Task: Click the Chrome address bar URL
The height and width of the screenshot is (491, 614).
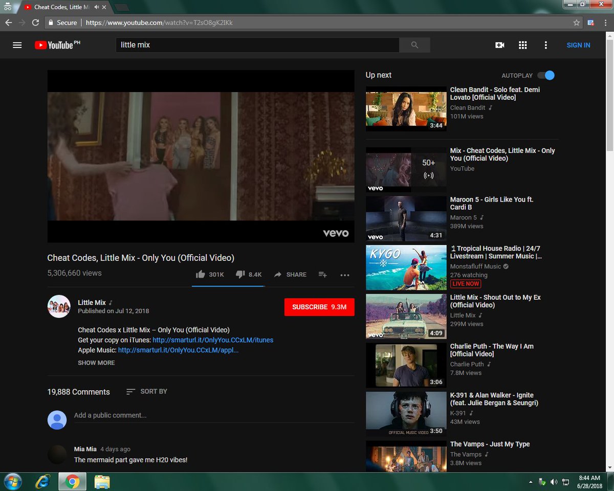Action: point(159,23)
